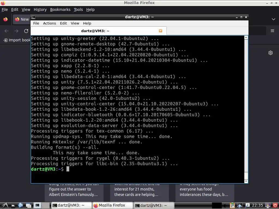Click Firefox View icon in tab bar
Screen dimensions: 279x209
coord(5,19)
